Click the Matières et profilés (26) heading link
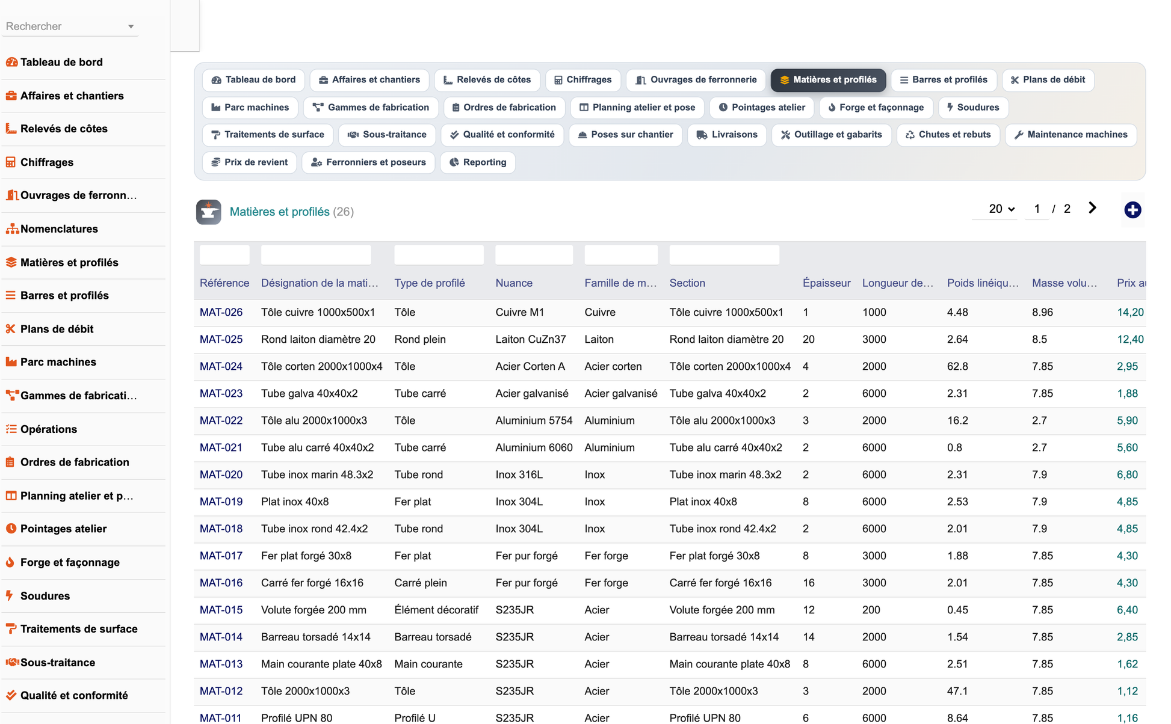Viewport: 1171px width, 724px height. [291, 212]
